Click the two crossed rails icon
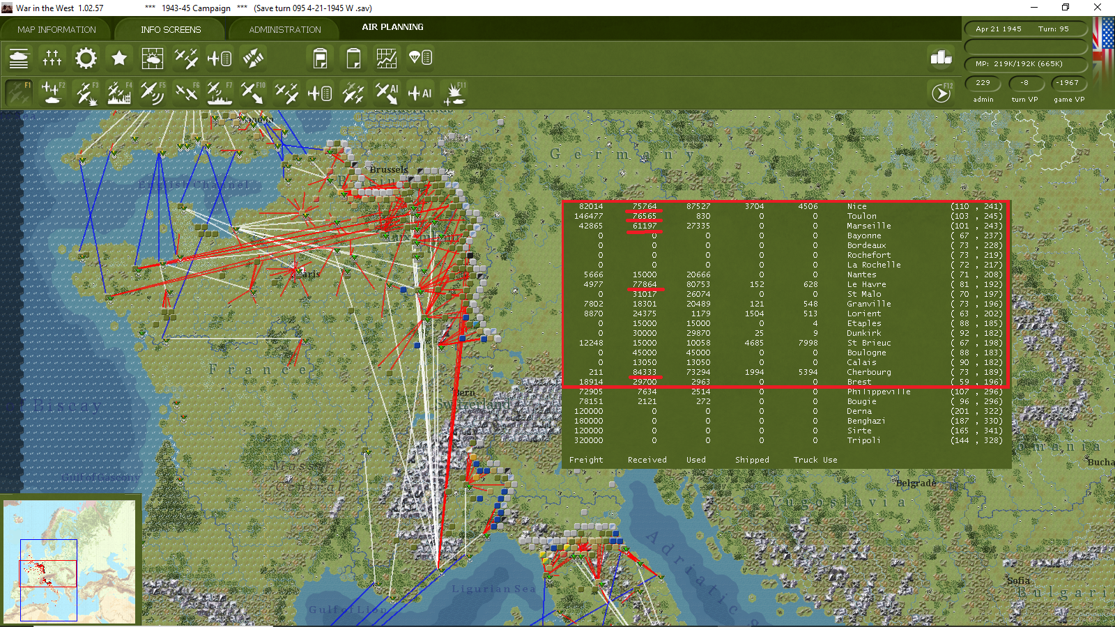This screenshot has width=1115, height=627. 253,58
